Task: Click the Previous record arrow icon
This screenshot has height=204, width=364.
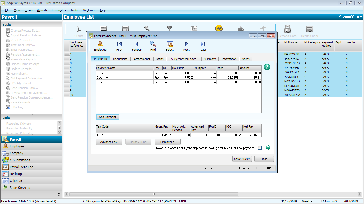Action: click(x=136, y=45)
